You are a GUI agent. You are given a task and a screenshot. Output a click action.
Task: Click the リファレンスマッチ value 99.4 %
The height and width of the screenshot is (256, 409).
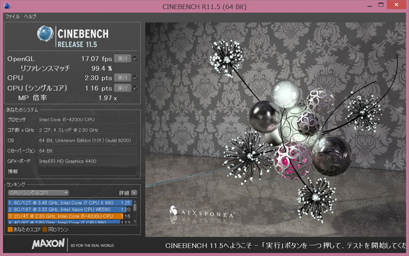point(102,68)
